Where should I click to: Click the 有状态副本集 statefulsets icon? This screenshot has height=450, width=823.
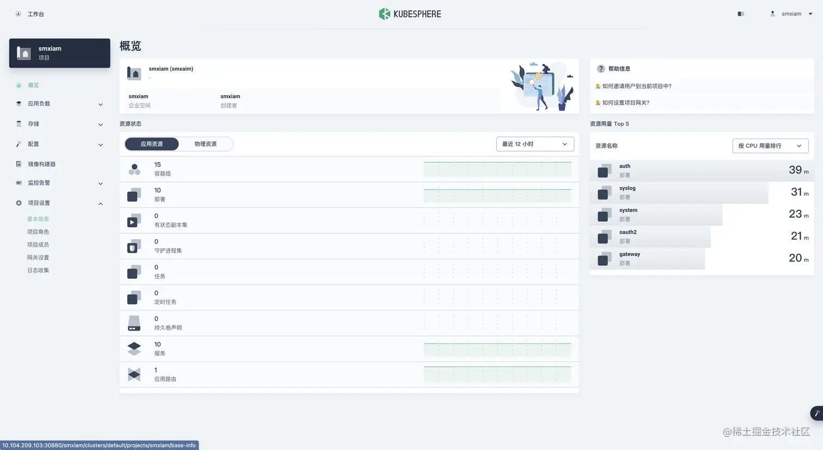pyautogui.click(x=134, y=220)
